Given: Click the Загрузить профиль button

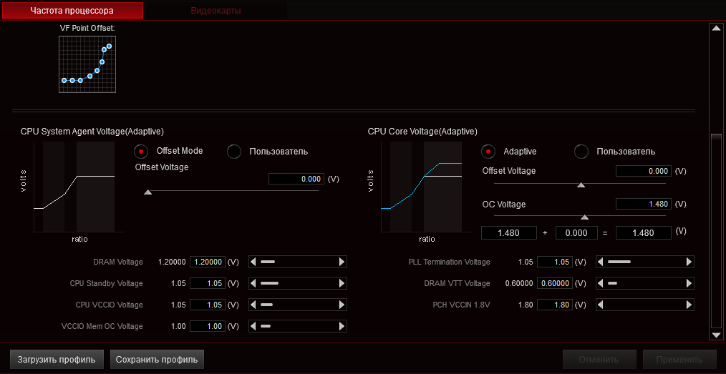Looking at the screenshot, I should (57, 359).
